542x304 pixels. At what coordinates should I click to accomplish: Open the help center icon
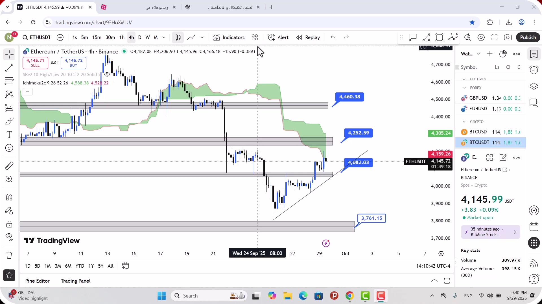point(534,279)
